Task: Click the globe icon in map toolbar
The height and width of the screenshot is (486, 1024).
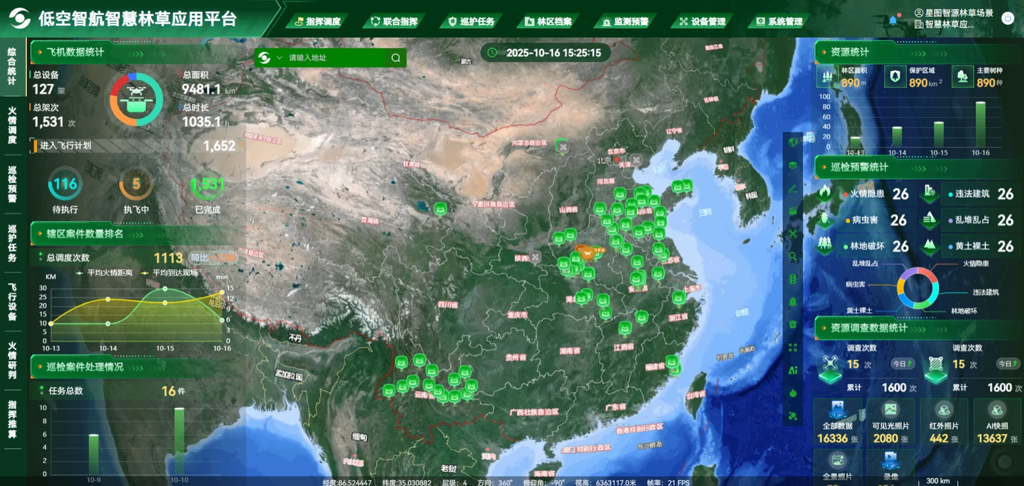Action: 793,142
